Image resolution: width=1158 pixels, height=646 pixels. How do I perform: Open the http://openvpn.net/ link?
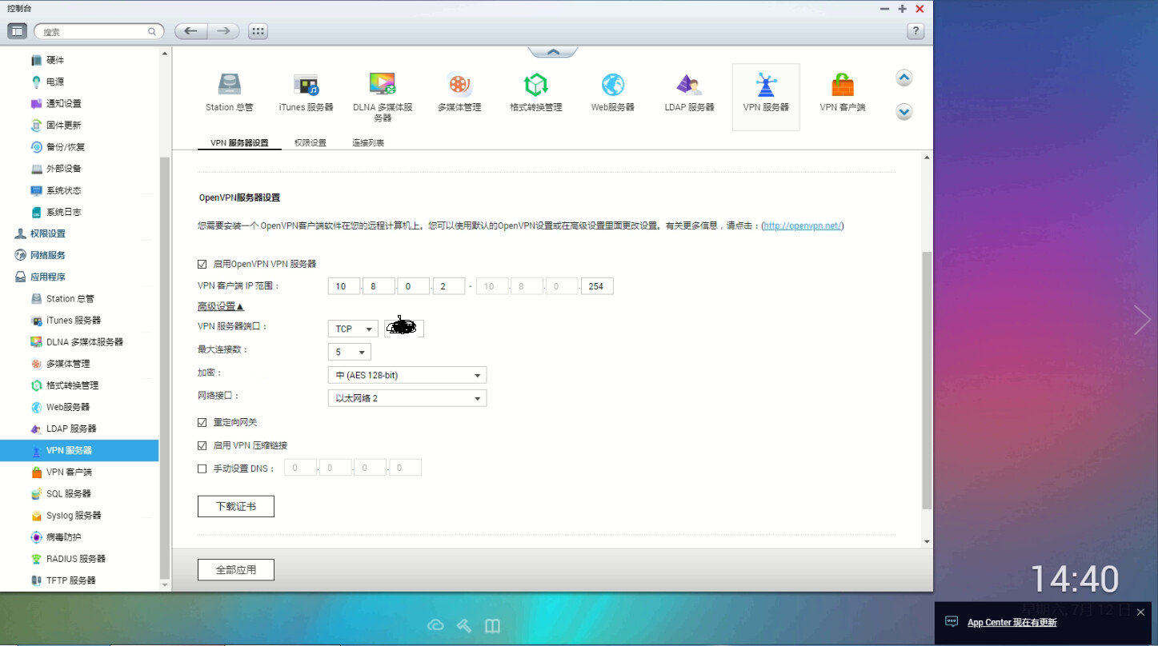click(803, 226)
